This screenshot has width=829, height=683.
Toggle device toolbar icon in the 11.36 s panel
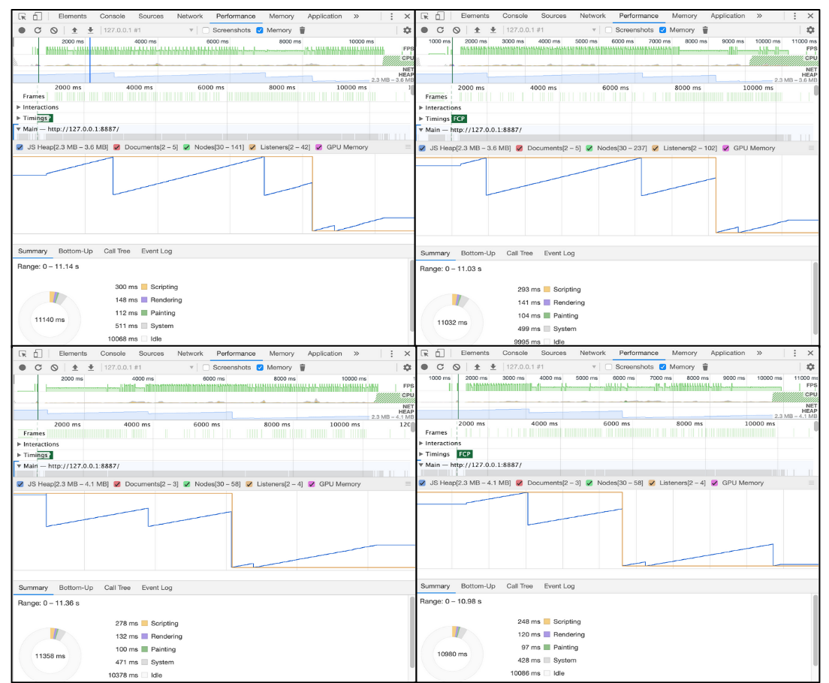38,354
